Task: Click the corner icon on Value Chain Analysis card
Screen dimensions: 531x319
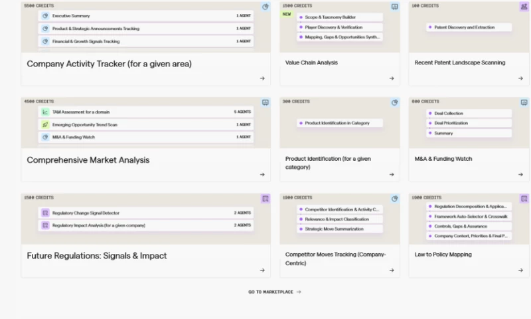Action: (x=395, y=7)
